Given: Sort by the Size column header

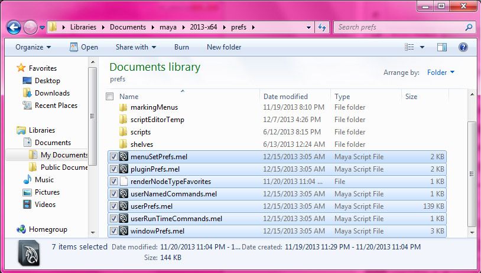Looking at the screenshot, I should pos(425,97).
